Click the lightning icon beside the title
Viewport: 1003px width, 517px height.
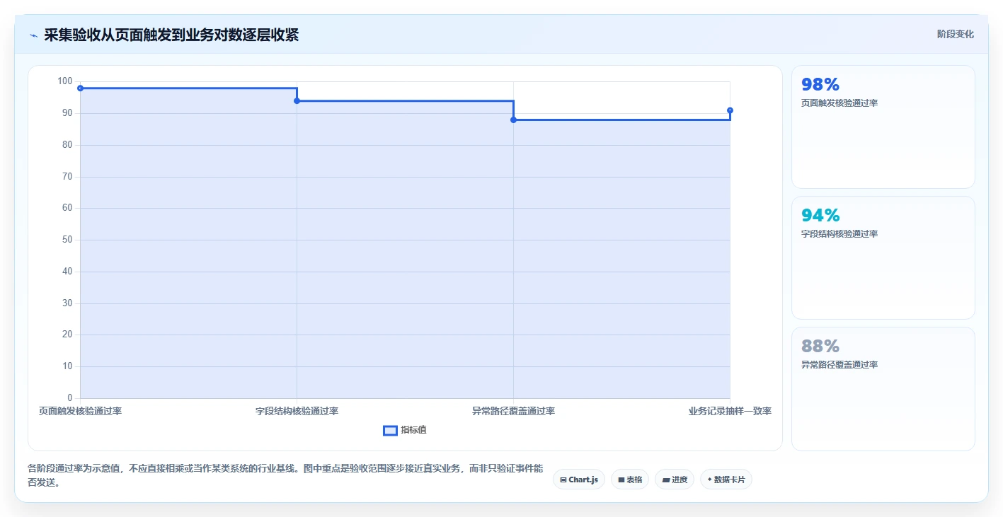pyautogui.click(x=33, y=35)
